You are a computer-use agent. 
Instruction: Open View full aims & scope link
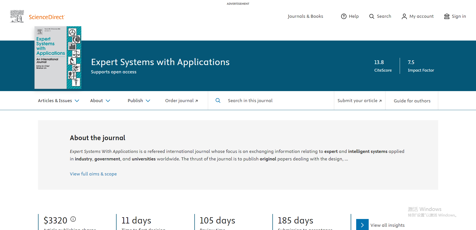93,174
